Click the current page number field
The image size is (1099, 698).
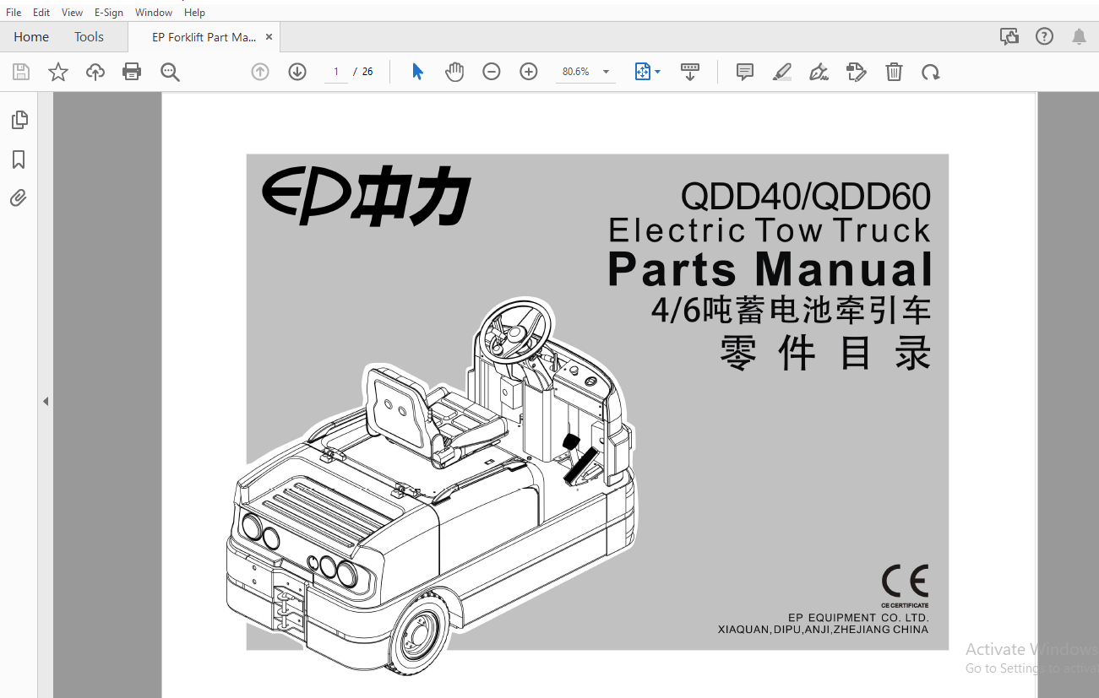click(336, 72)
